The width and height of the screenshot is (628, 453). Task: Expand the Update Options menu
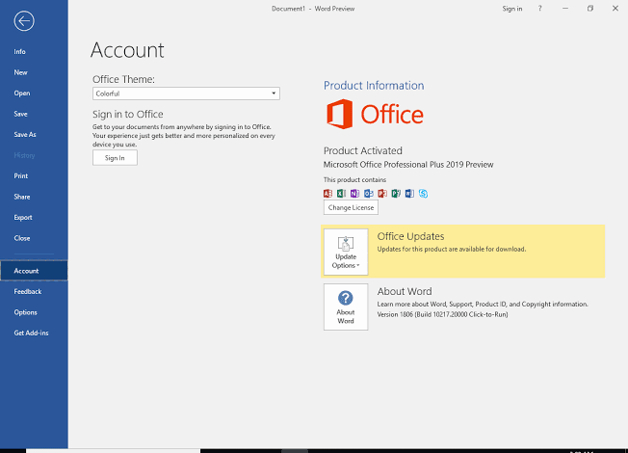(346, 252)
